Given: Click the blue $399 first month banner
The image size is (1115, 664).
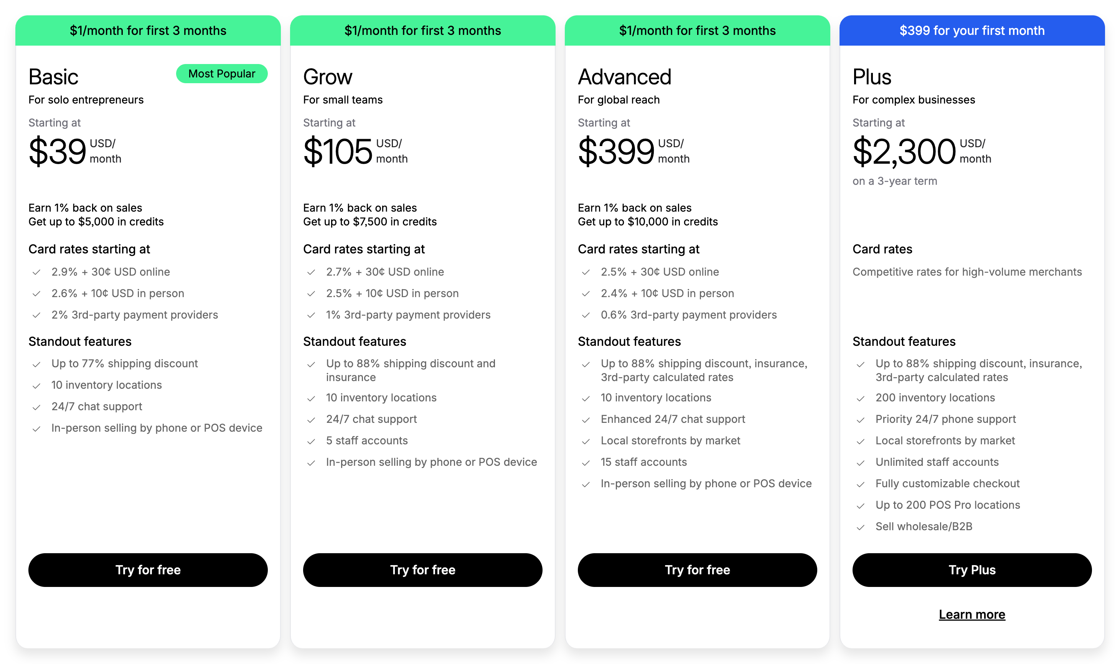Looking at the screenshot, I should tap(972, 30).
